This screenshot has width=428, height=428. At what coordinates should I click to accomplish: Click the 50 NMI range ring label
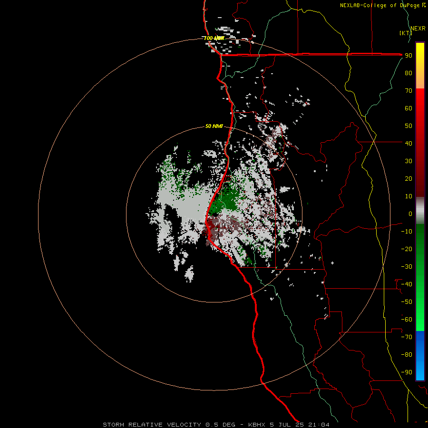coord(214,126)
